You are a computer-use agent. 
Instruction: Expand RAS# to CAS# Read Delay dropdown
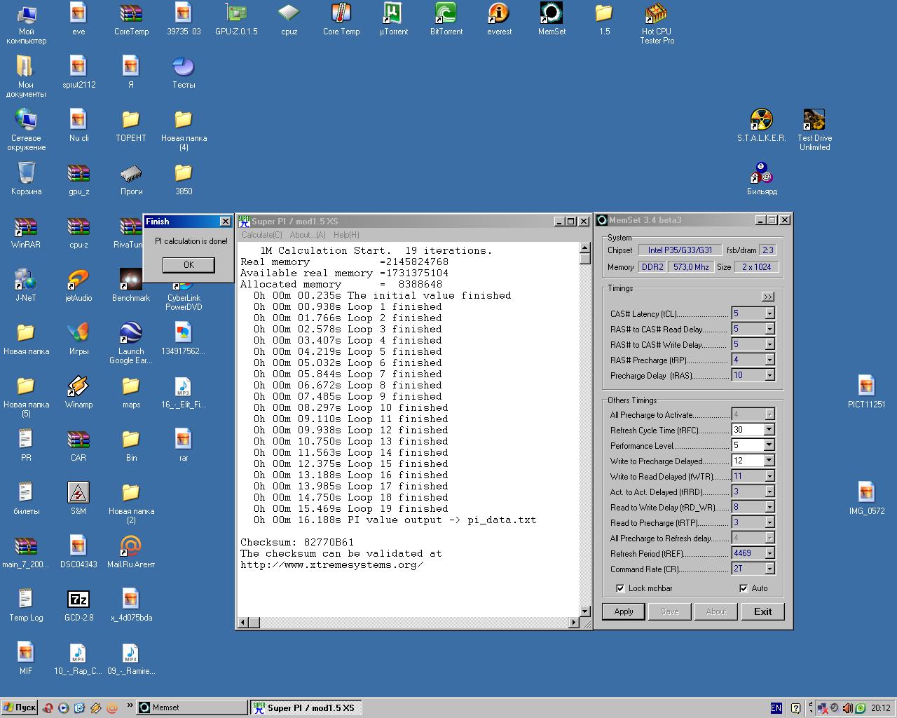pyautogui.click(x=769, y=329)
